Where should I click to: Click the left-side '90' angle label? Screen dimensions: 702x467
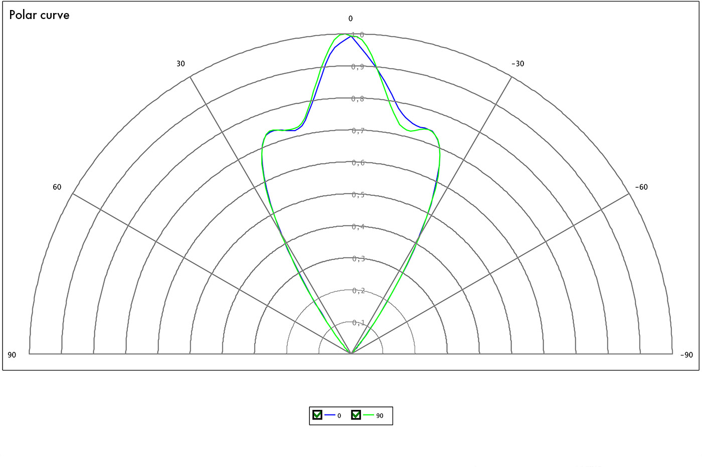12,355
